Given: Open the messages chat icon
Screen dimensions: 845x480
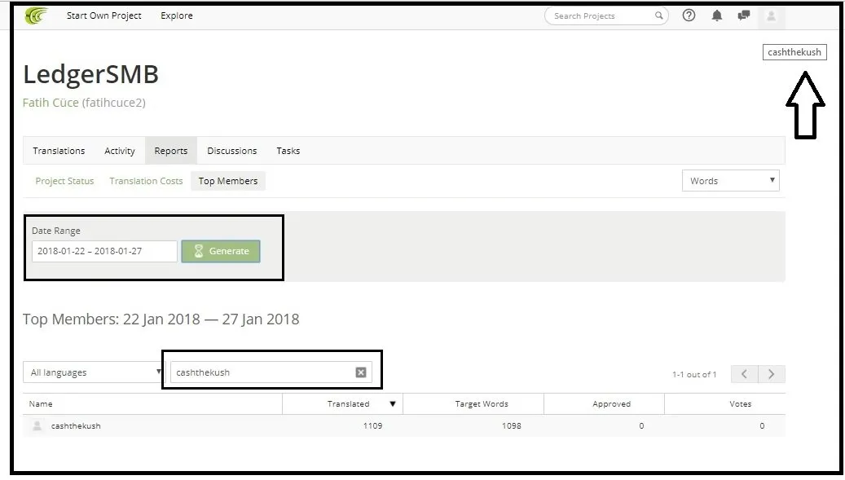Looking at the screenshot, I should (x=744, y=15).
